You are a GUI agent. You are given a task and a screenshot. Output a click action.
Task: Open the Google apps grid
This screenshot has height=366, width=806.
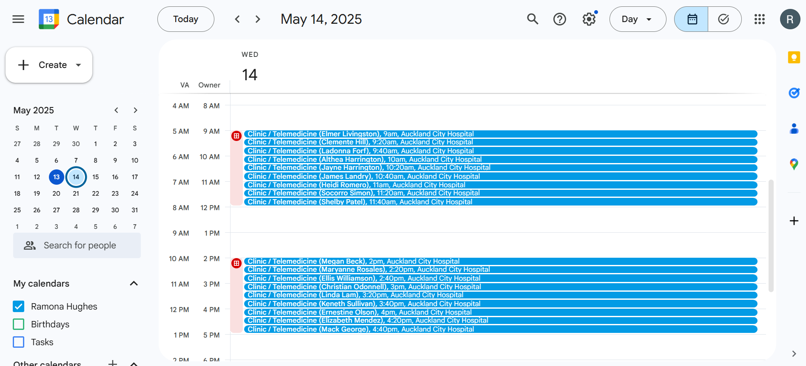coord(759,19)
